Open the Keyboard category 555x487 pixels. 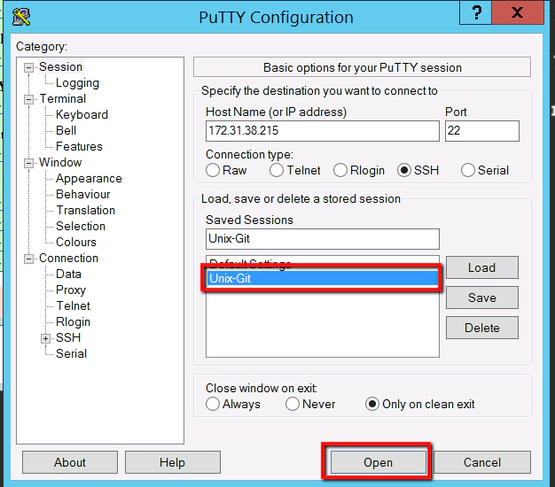click(x=82, y=114)
